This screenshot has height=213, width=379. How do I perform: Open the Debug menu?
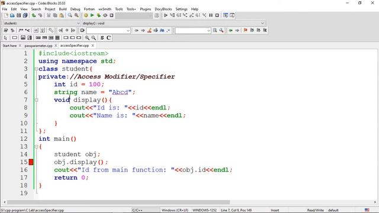coord(75,9)
